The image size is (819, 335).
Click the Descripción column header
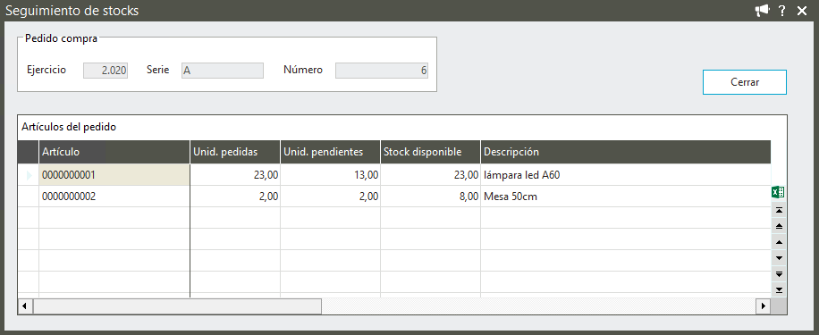tap(626, 152)
